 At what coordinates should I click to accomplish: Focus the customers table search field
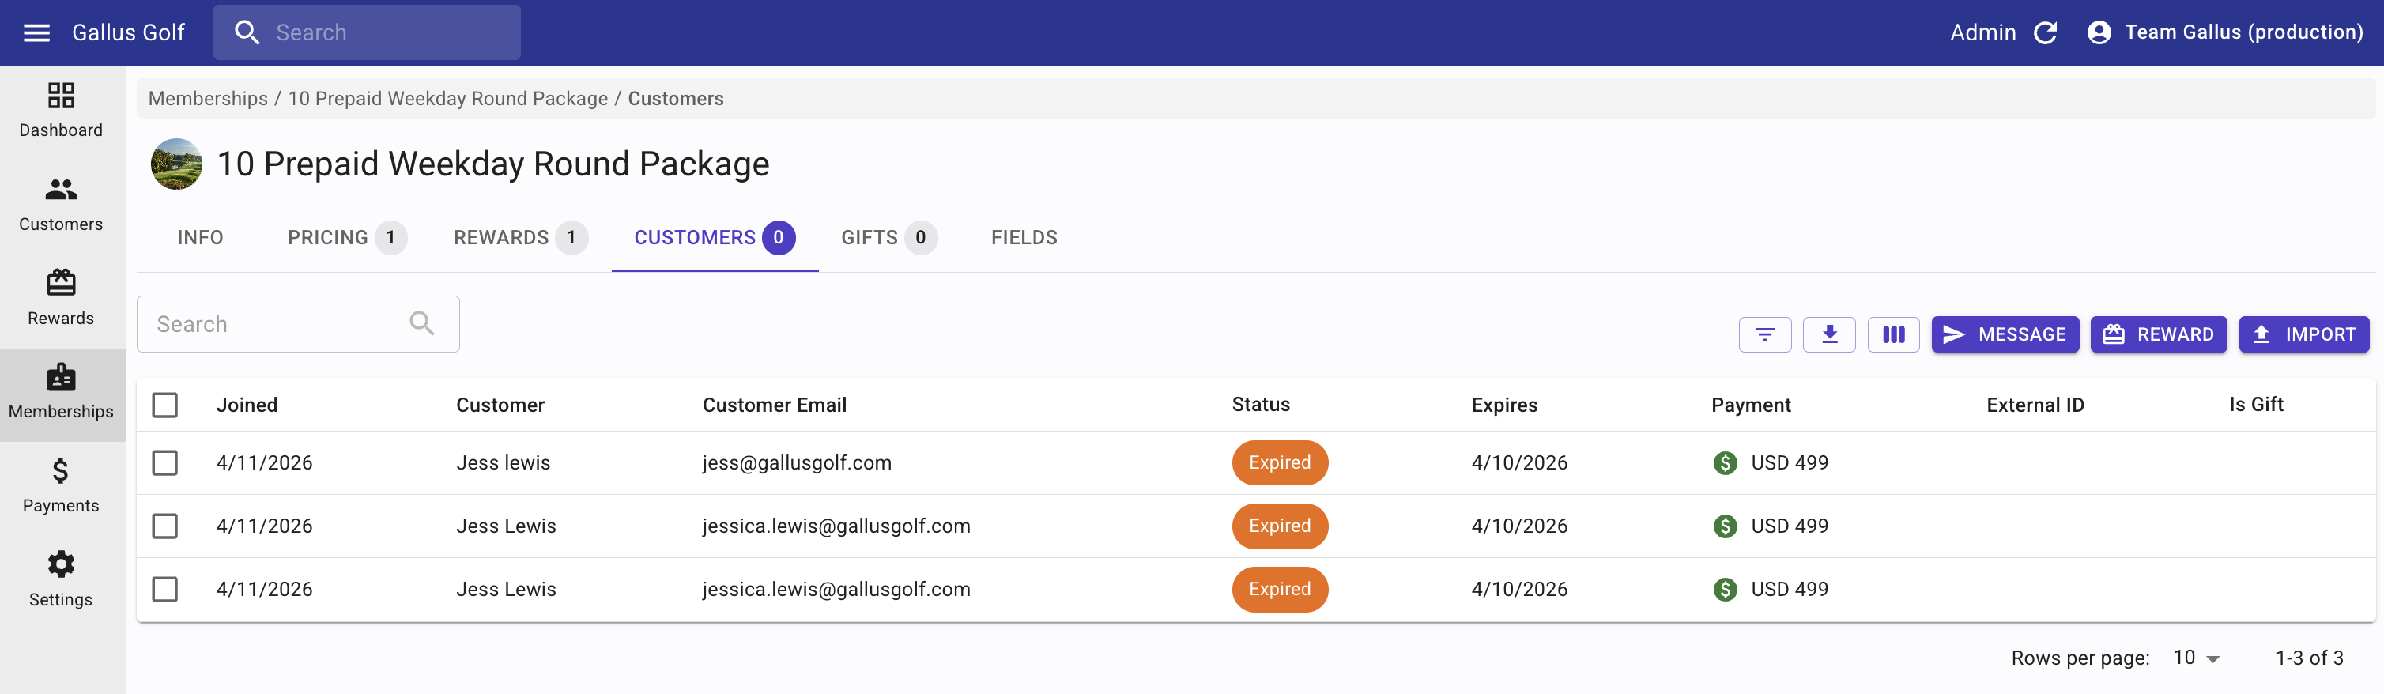point(277,324)
